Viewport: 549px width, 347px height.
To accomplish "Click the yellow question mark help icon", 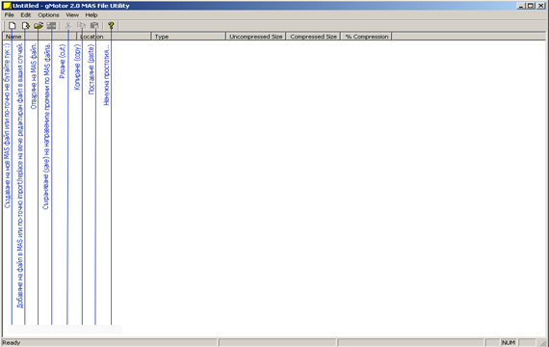I will [x=111, y=26].
